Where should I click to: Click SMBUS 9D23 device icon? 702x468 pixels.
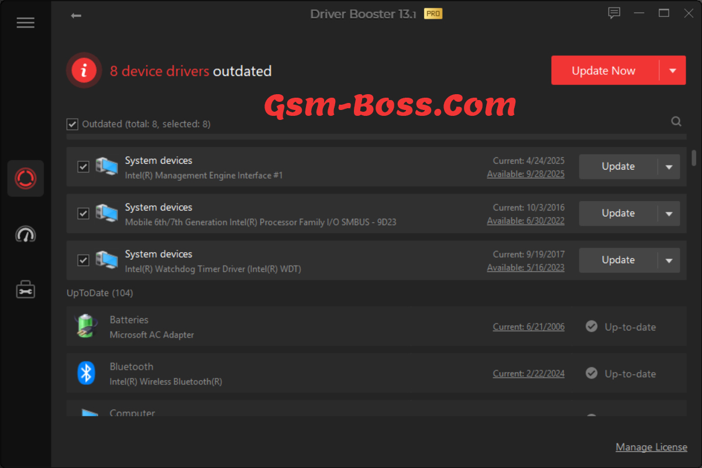106,214
